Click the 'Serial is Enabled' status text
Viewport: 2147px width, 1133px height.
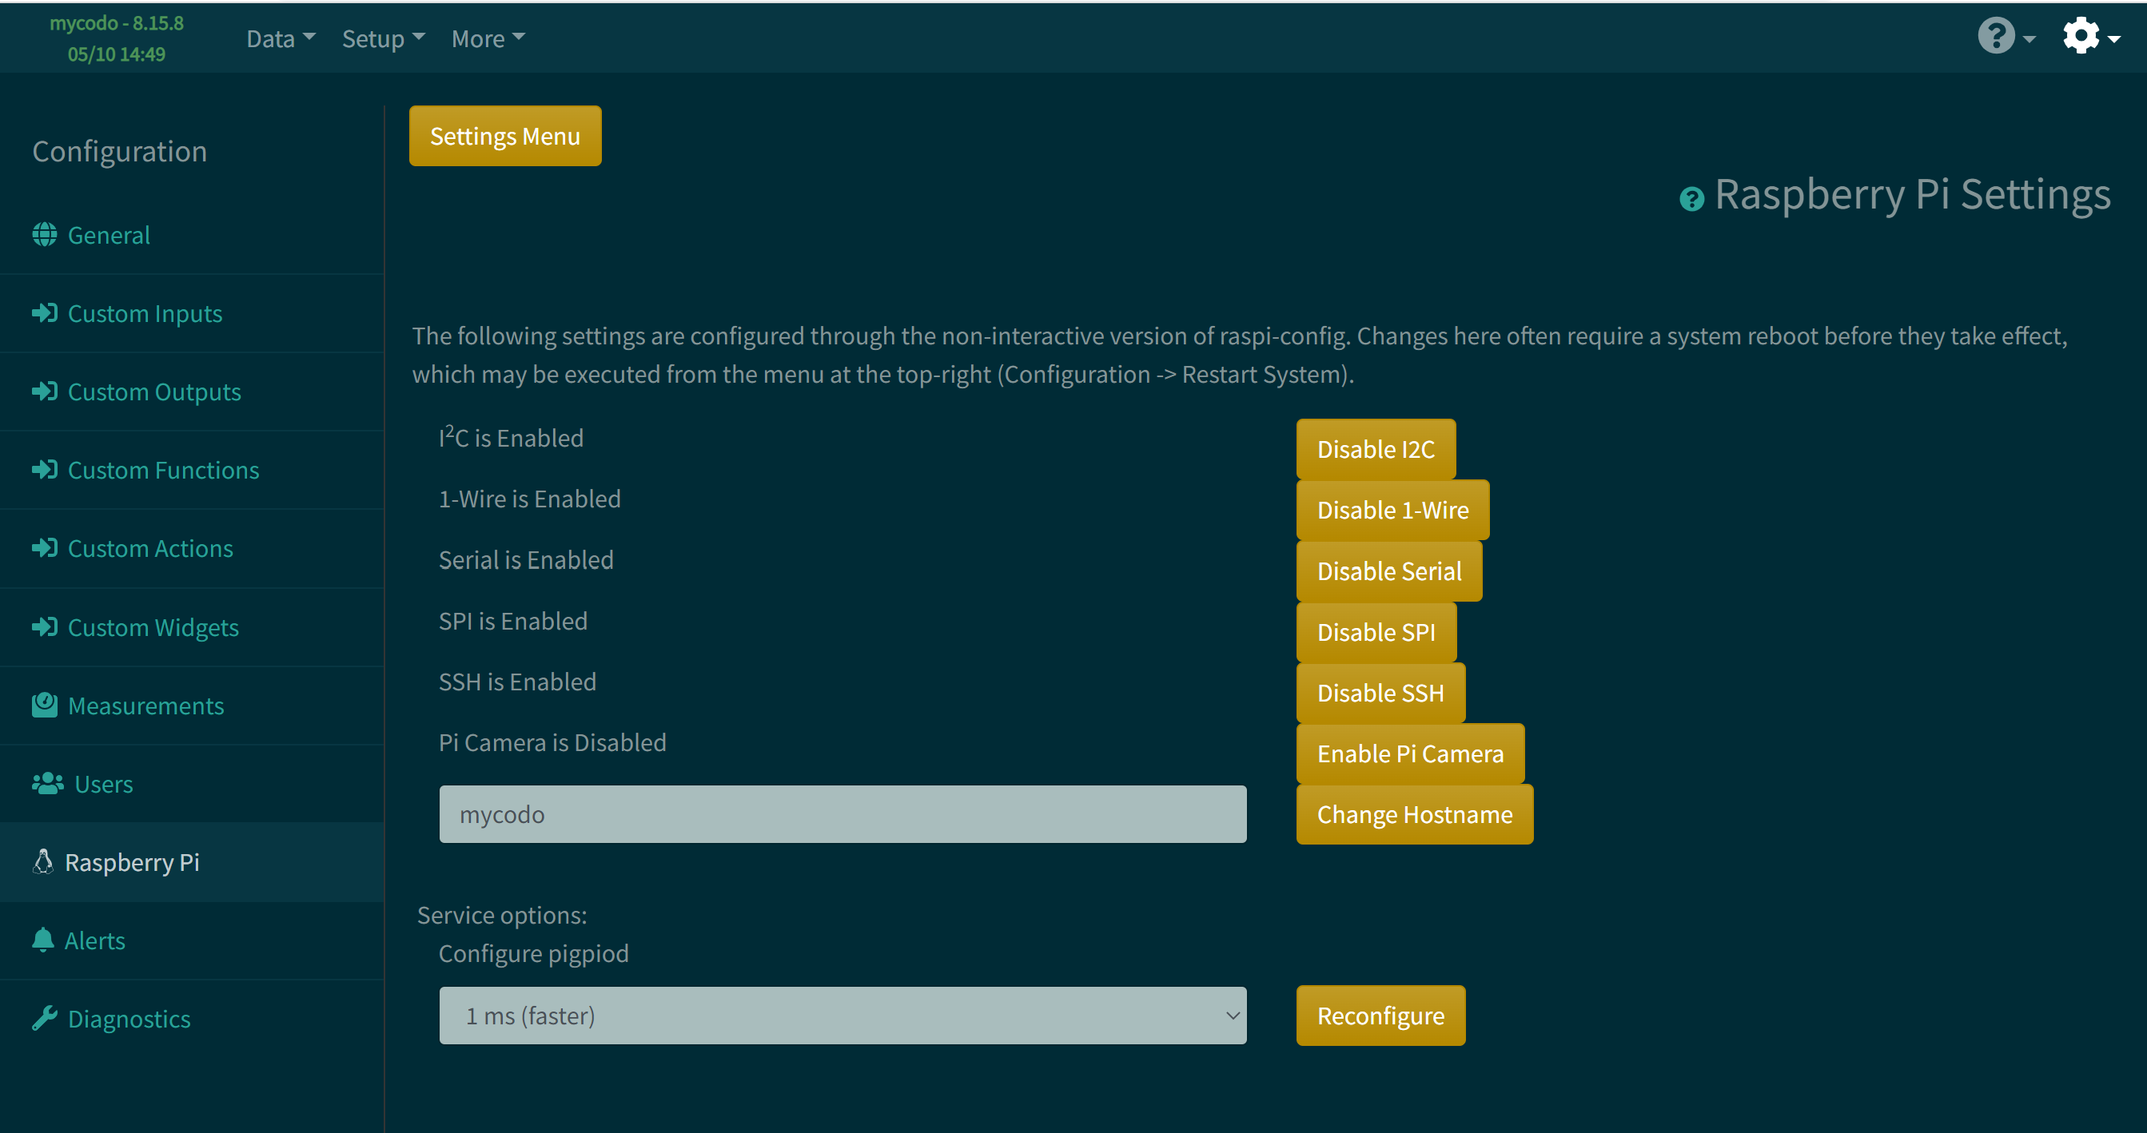point(526,560)
